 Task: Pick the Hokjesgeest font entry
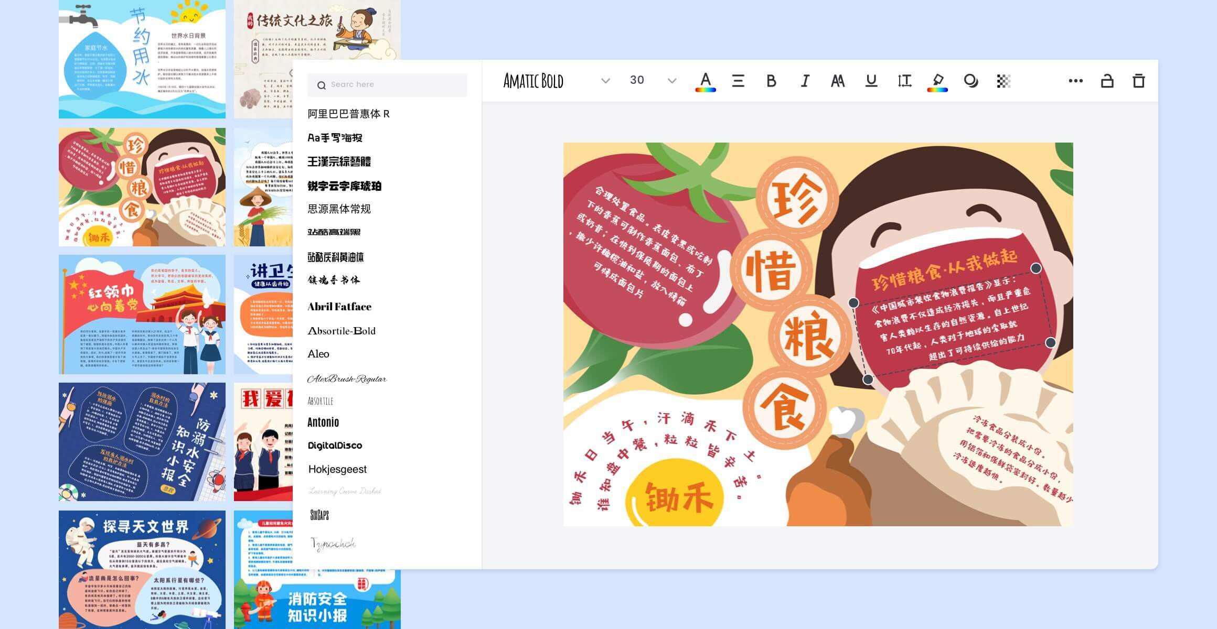[337, 469]
